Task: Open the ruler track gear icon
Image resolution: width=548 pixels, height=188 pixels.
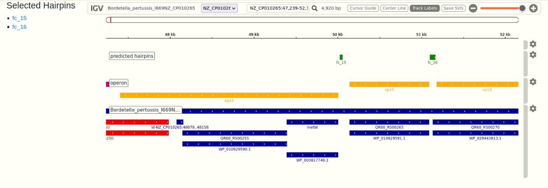Action: click(x=533, y=44)
